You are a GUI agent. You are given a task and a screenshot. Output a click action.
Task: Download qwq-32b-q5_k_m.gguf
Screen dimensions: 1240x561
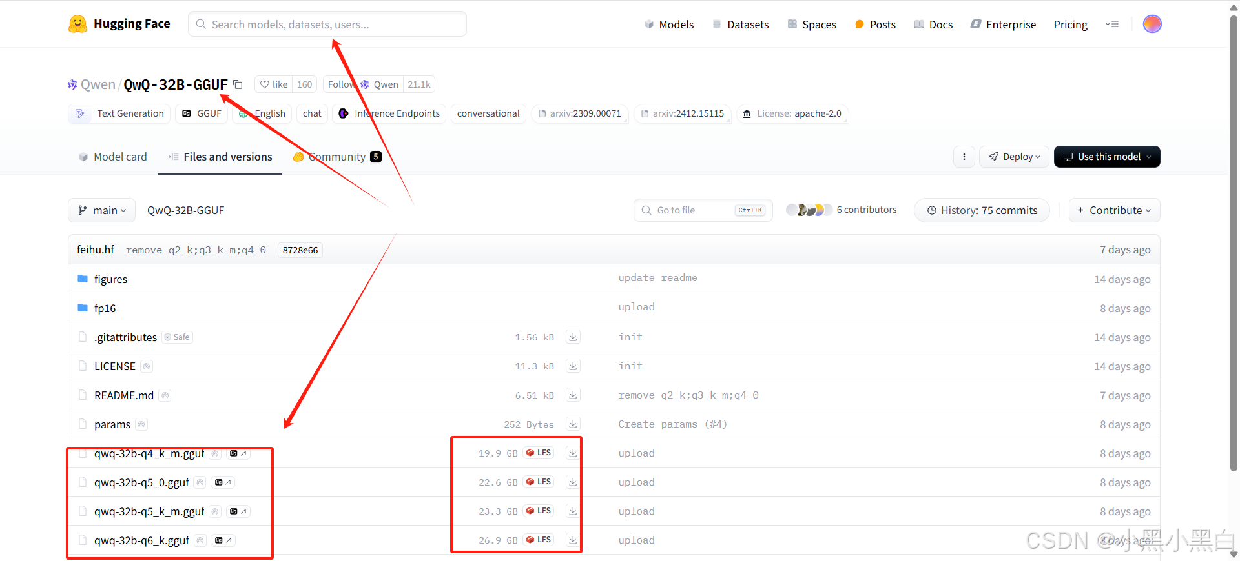[x=573, y=511]
